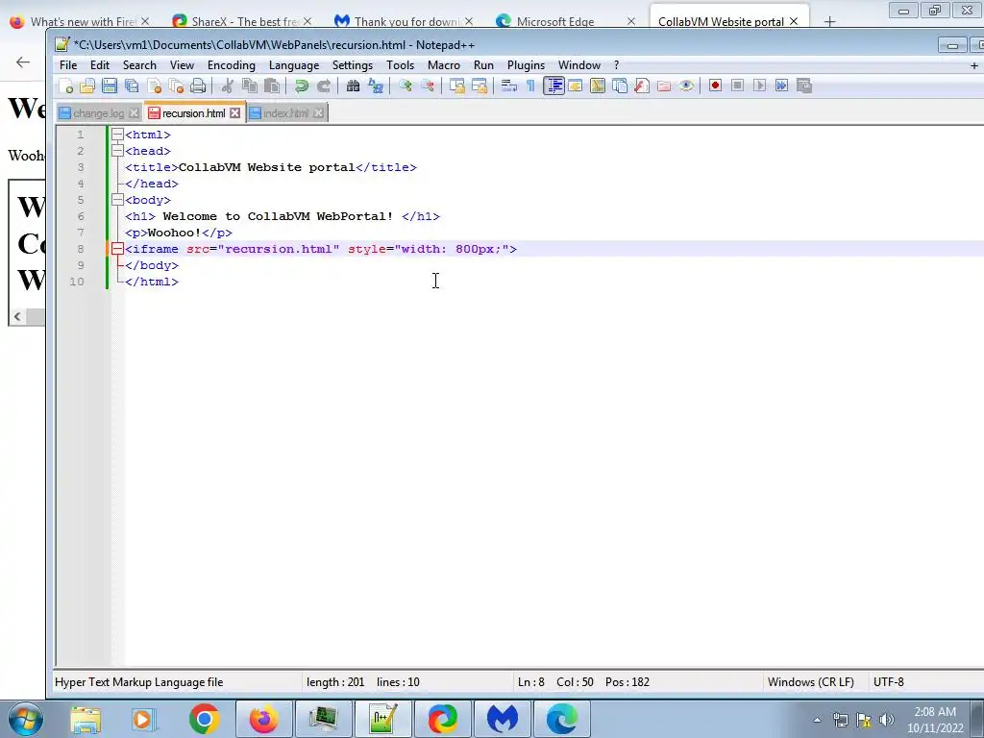The height and width of the screenshot is (738, 984).
Task: Open the Windows Start menu
Action: [x=26, y=719]
